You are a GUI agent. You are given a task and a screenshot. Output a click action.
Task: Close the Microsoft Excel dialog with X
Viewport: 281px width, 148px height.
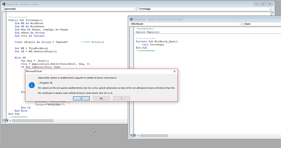coord(174,71)
